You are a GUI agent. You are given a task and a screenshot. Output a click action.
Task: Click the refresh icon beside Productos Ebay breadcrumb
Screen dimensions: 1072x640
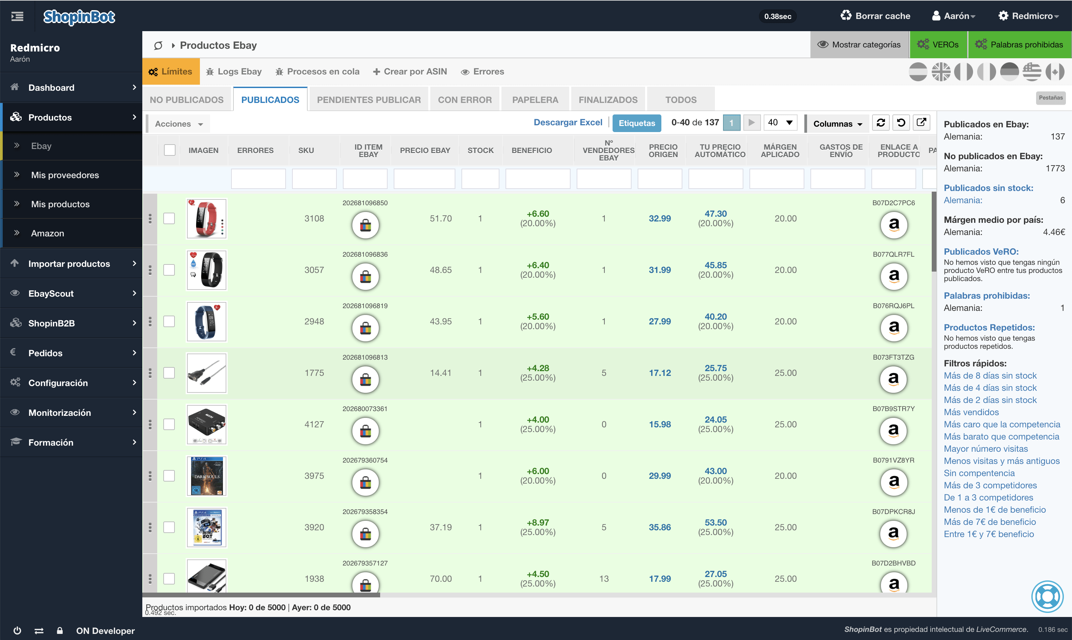(158, 45)
